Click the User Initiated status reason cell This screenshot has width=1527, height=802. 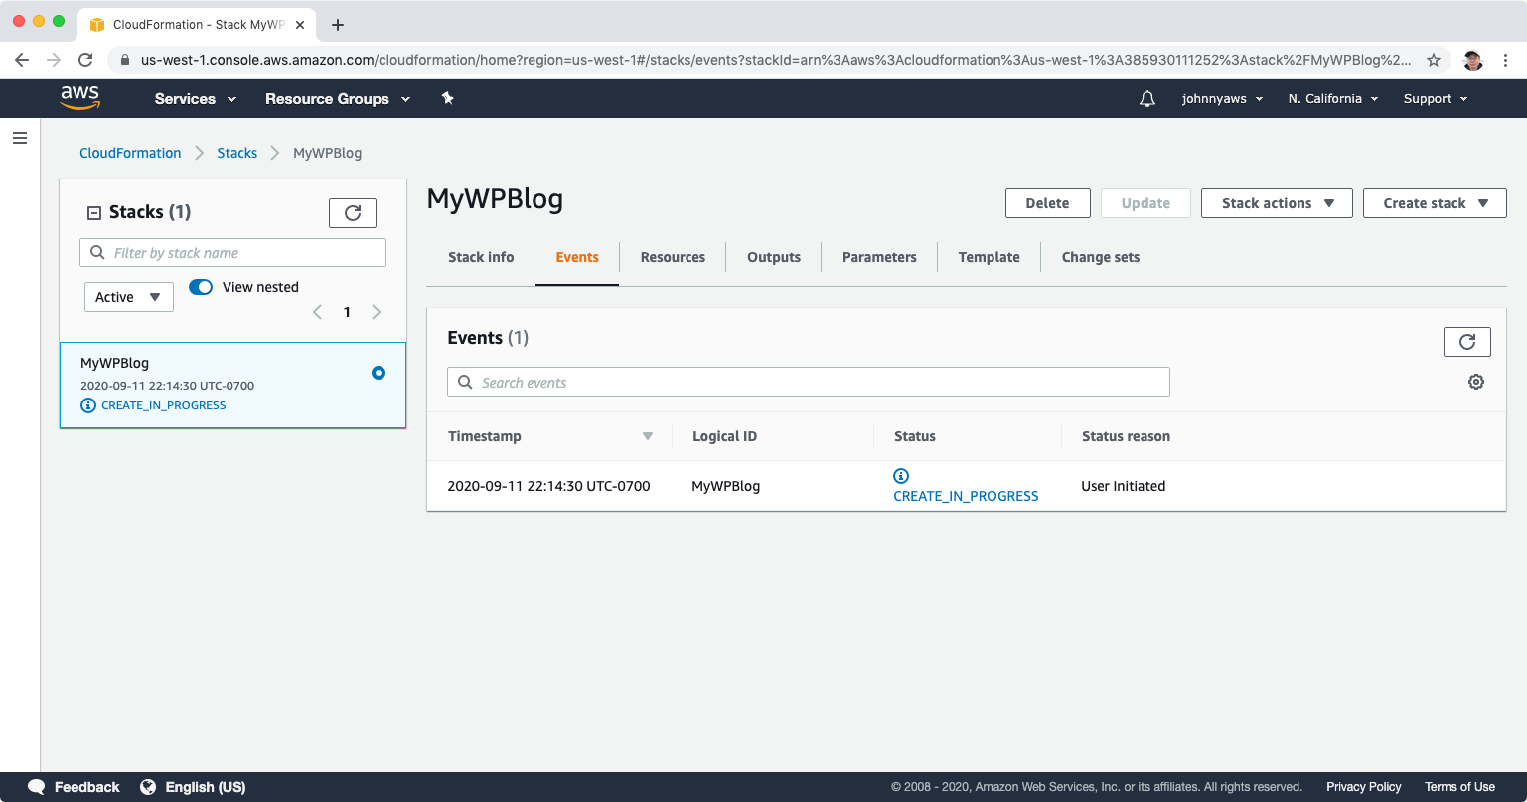(x=1123, y=486)
